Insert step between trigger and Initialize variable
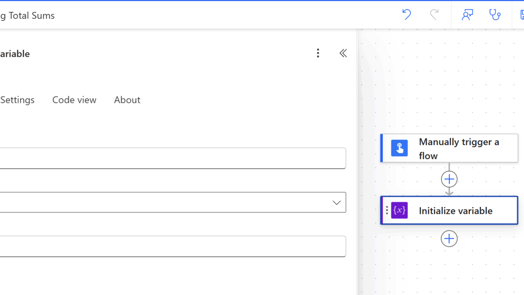The image size is (524, 295). tap(449, 179)
